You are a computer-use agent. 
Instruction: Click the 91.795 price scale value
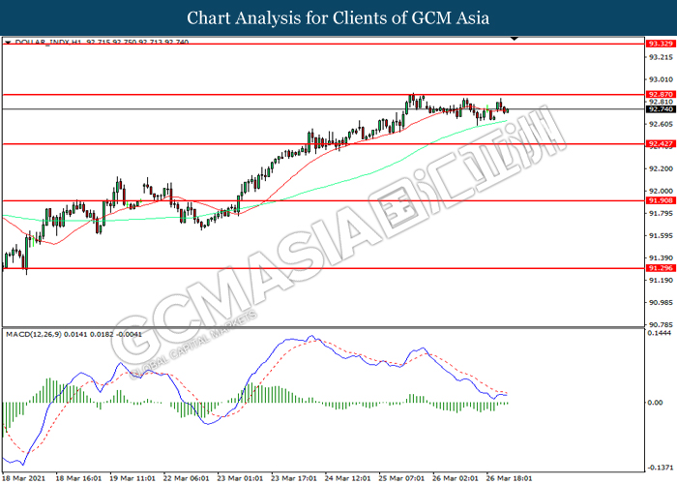tap(661, 213)
